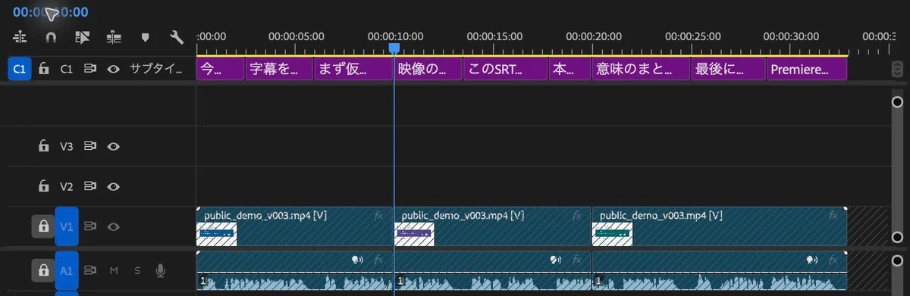
Task: Select the caption clip 意味のまと…
Action: [641, 69]
